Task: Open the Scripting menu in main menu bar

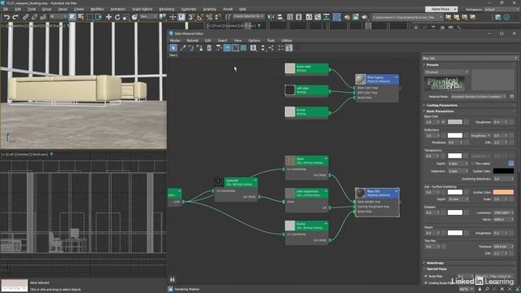Action: pos(209,9)
